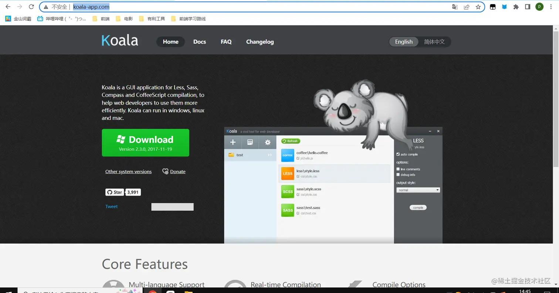The width and height of the screenshot is (559, 293).
Task: Click the Koala logo
Action: click(120, 41)
